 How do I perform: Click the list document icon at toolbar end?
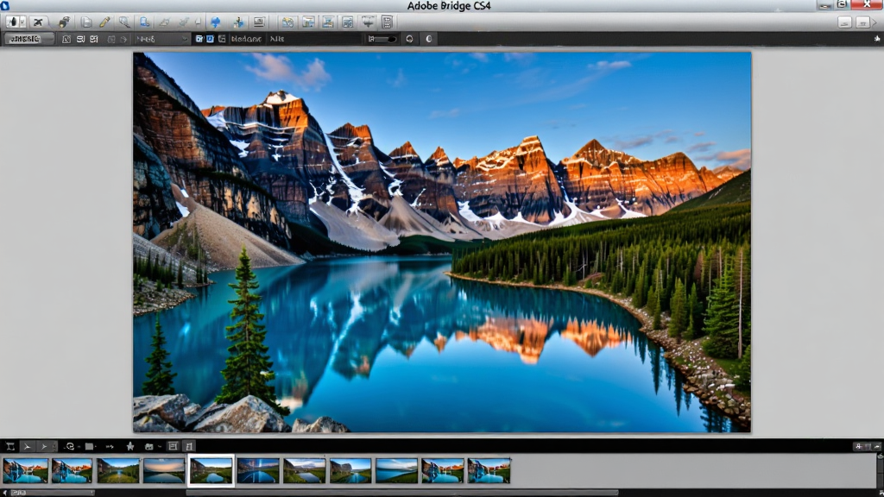pyautogui.click(x=388, y=22)
